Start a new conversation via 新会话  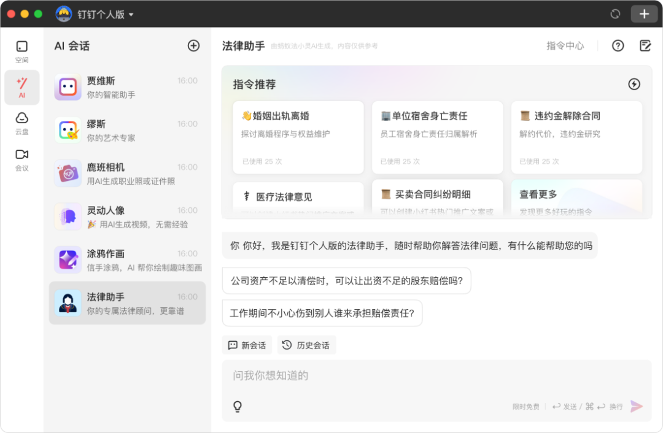click(x=247, y=345)
